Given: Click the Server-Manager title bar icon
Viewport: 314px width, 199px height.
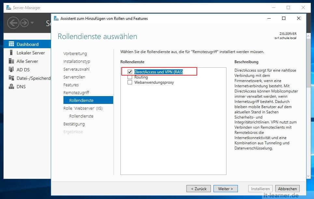Looking at the screenshot, I should pos(8,7).
